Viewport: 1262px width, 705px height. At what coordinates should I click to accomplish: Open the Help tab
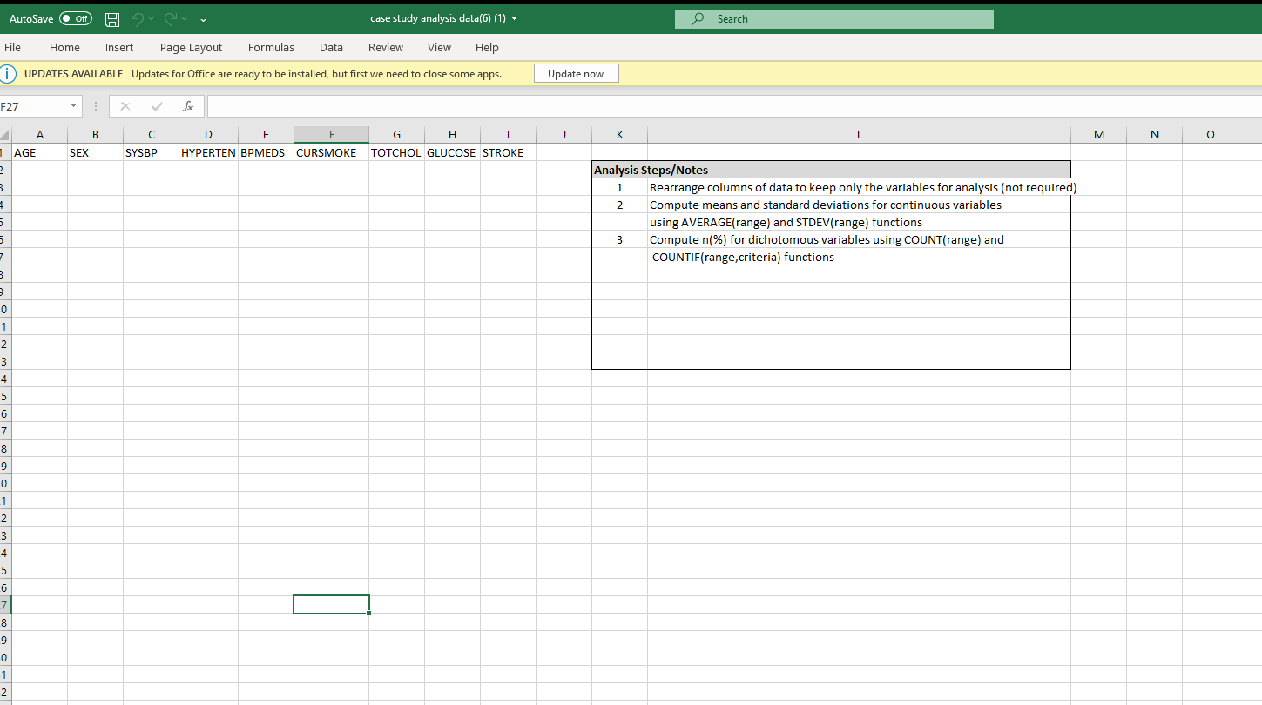(x=487, y=48)
